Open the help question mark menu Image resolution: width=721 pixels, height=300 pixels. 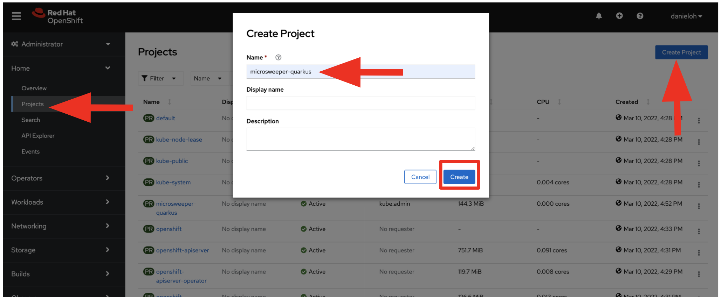click(x=640, y=16)
